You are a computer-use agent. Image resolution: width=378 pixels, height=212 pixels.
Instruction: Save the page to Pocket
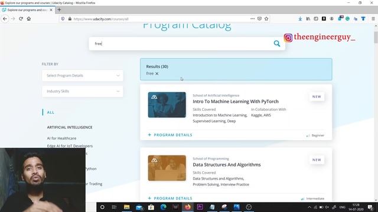[259, 19]
